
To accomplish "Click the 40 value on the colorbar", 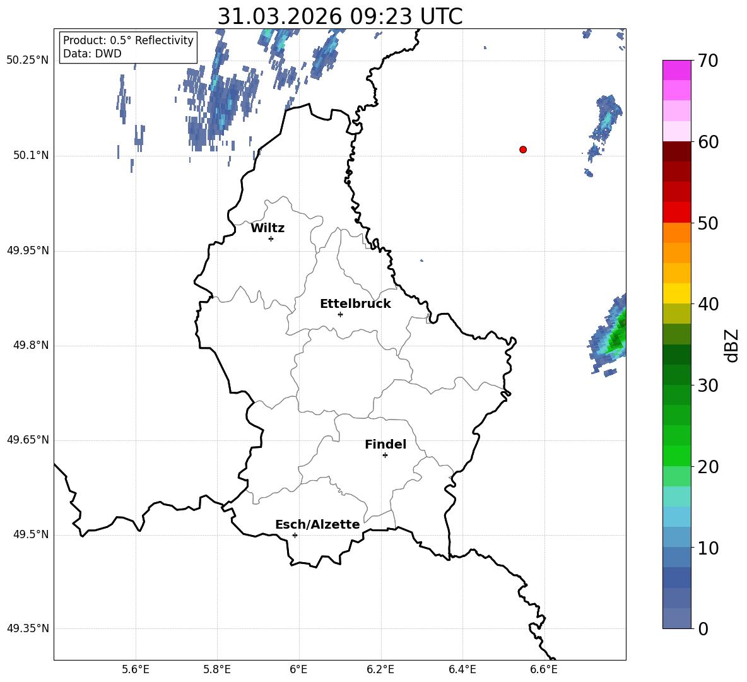I will click(708, 304).
